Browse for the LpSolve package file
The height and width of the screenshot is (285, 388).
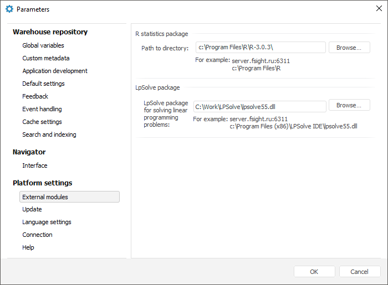click(x=349, y=105)
